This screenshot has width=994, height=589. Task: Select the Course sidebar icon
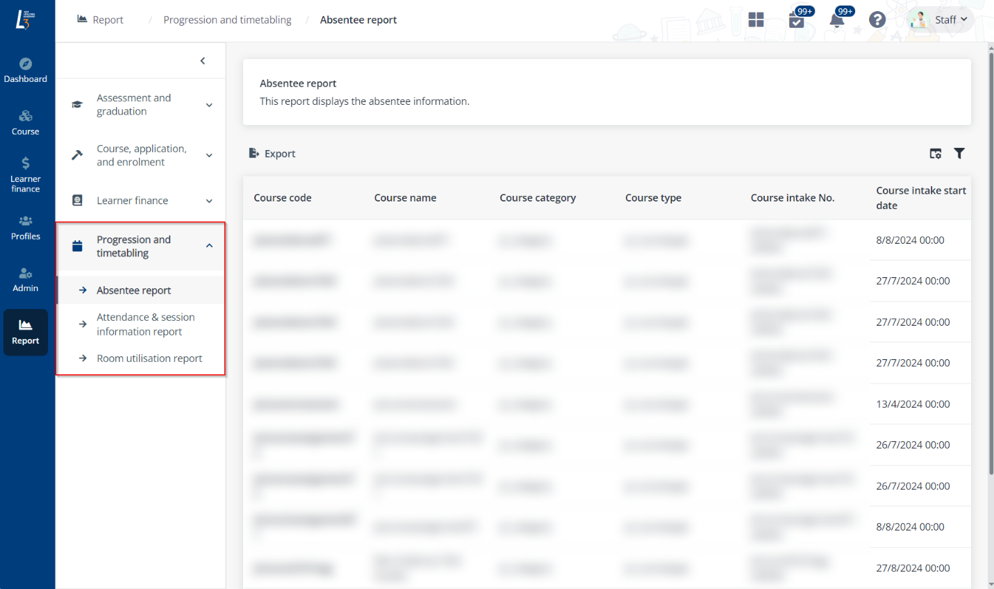(26, 121)
